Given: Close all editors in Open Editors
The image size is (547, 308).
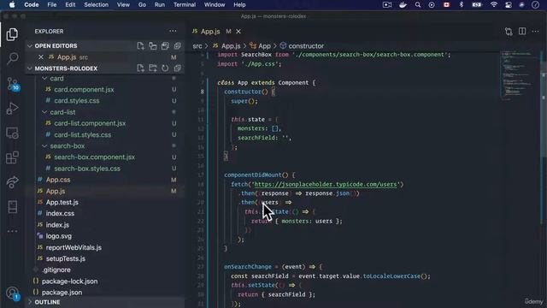Looking at the screenshot, I should pyautogui.click(x=177, y=45).
